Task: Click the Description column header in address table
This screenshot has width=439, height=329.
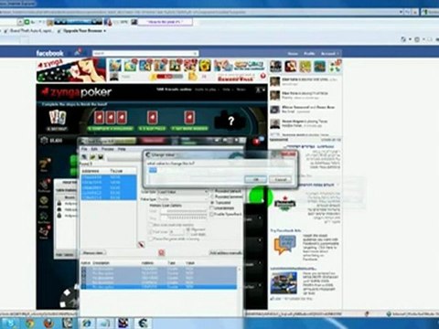Action: click(102, 263)
